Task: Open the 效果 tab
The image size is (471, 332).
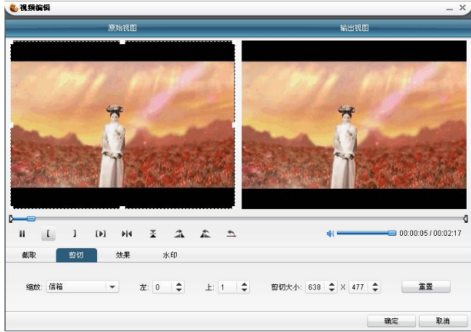Action: (x=123, y=255)
